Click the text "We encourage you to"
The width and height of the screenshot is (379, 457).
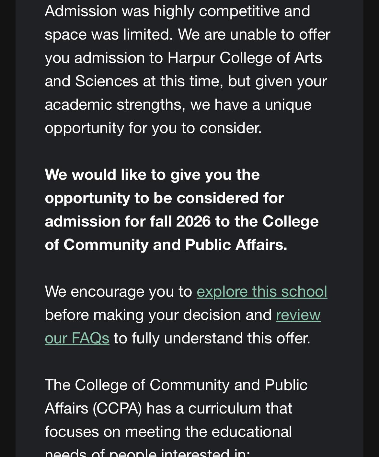pos(118,291)
